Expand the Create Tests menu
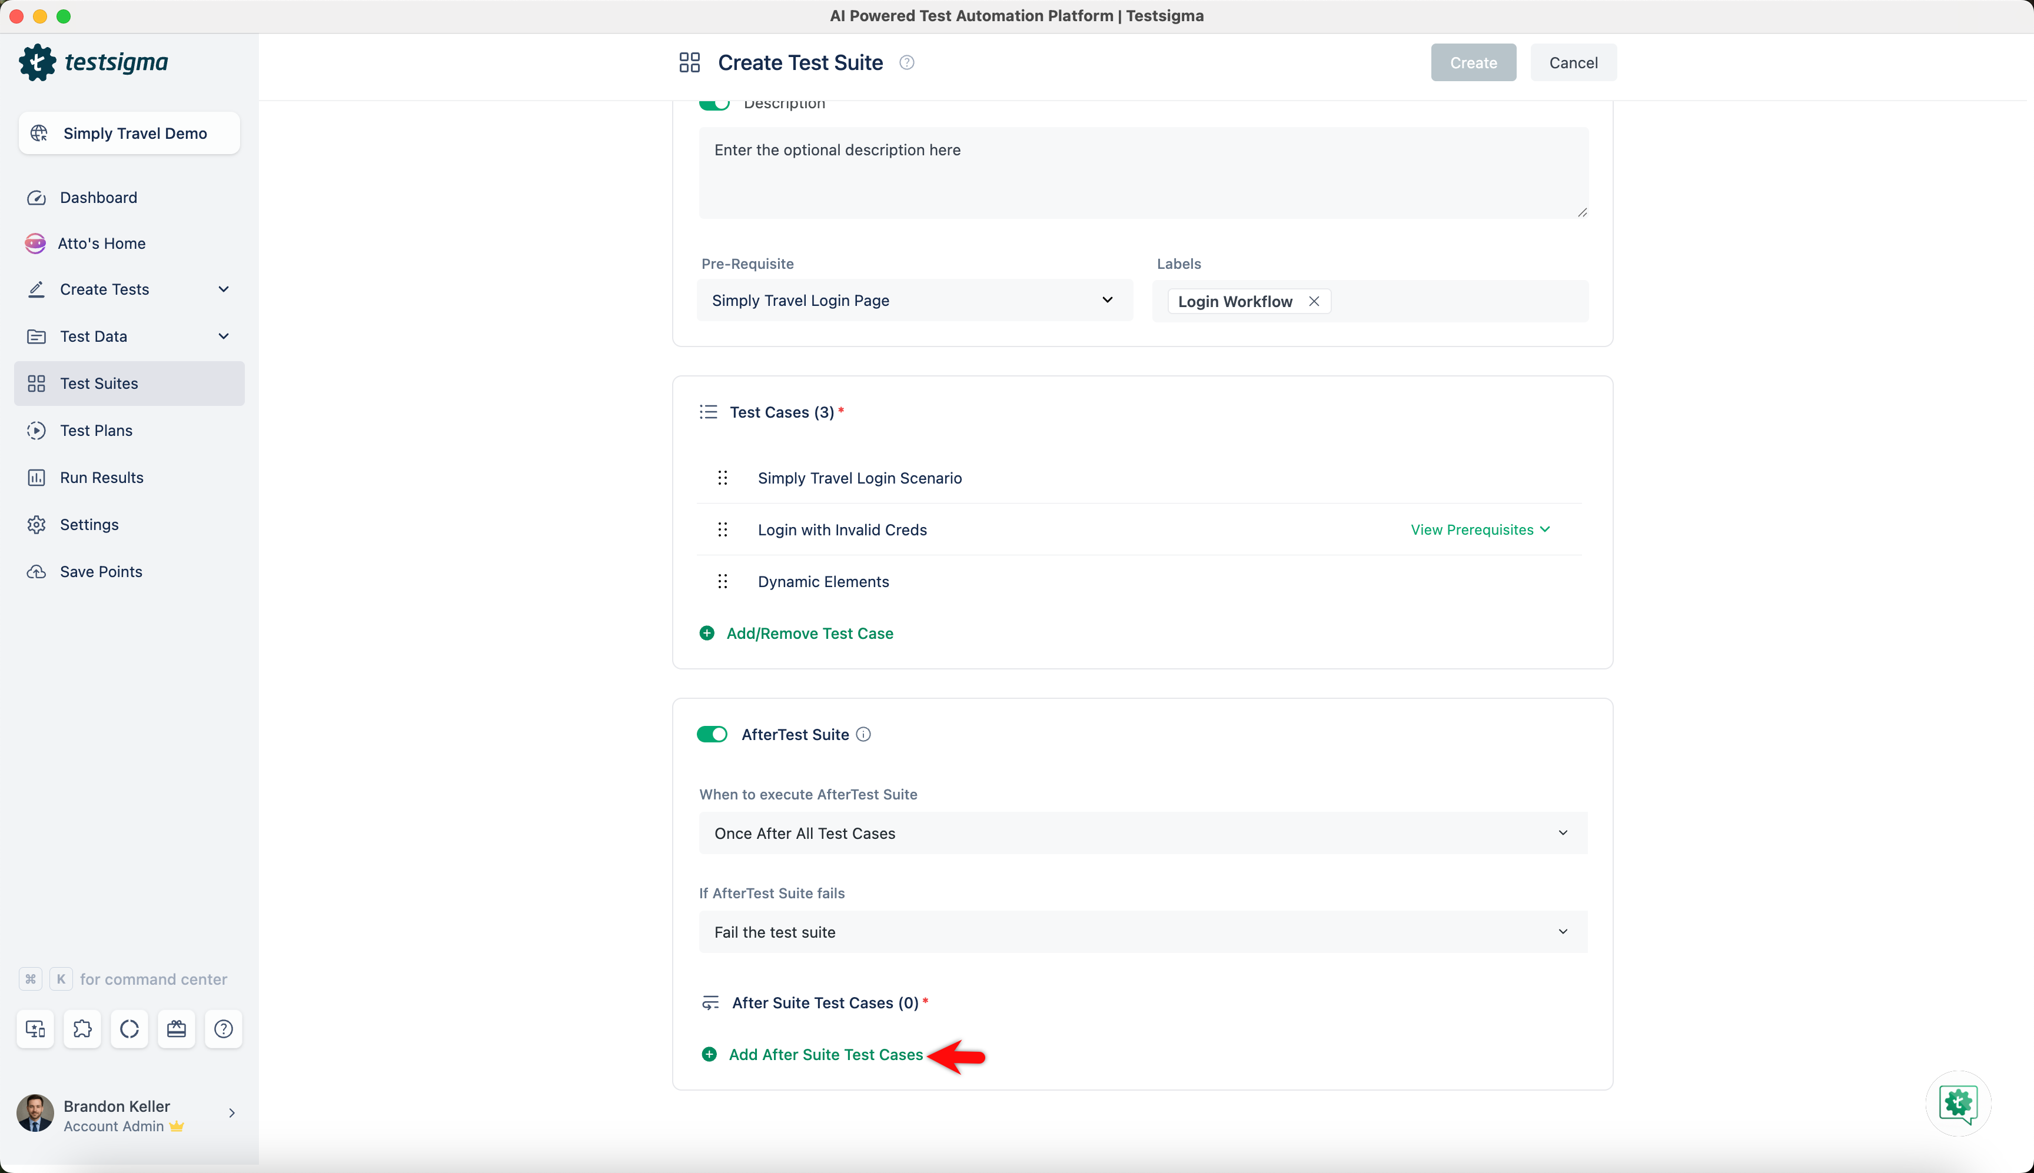 click(224, 289)
